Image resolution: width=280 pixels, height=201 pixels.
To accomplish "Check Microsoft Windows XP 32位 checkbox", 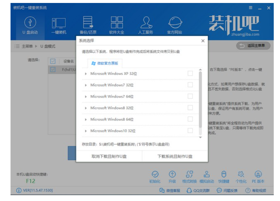I will pyautogui.click(x=190, y=73).
